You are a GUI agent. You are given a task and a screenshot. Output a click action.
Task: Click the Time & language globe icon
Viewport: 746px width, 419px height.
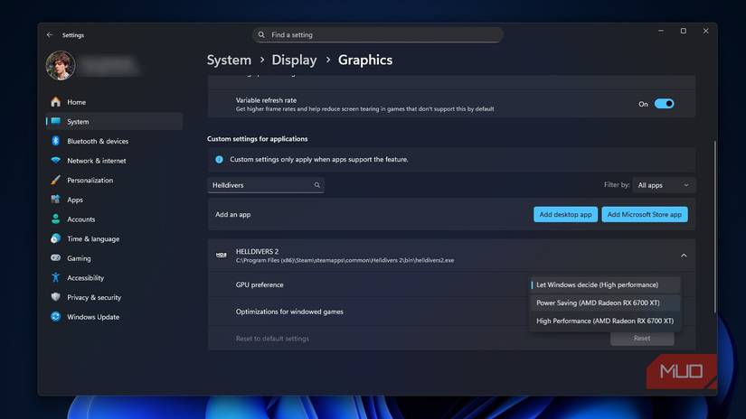pos(56,238)
